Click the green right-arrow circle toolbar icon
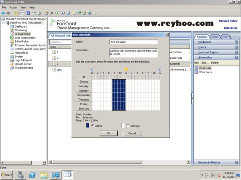Viewport: 241px width, 180px height. (x=57, y=13)
